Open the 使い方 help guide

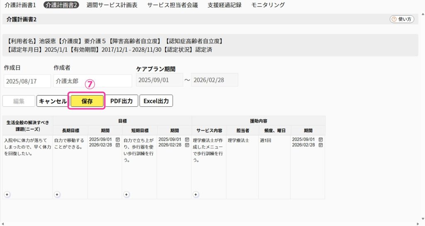click(401, 19)
